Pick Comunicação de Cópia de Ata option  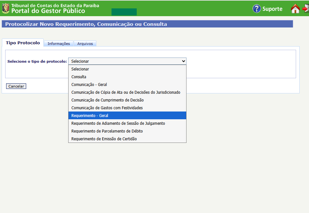coord(127,92)
